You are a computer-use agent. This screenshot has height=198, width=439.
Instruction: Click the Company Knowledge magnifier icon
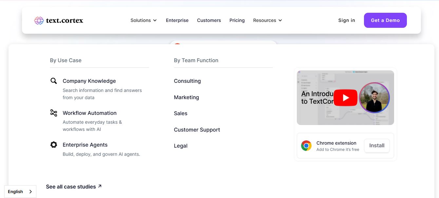[x=54, y=81]
